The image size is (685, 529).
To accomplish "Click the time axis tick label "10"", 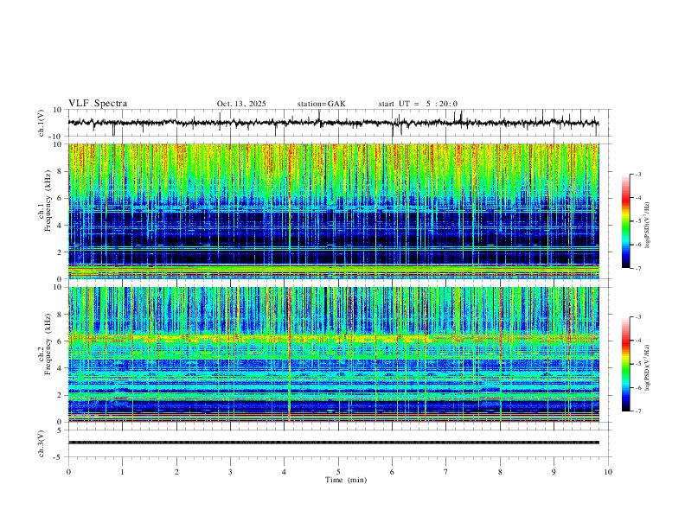I will pos(608,472).
